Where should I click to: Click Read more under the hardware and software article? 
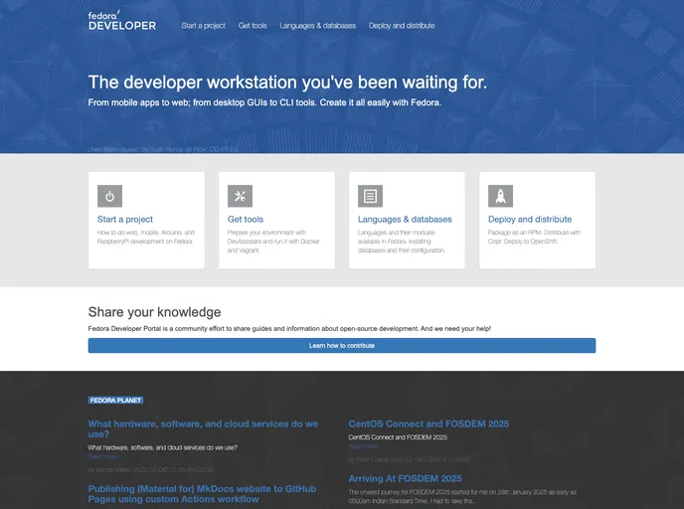click(102, 456)
